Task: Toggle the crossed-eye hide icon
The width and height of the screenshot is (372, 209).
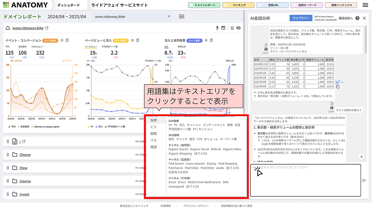Action: click(x=238, y=28)
